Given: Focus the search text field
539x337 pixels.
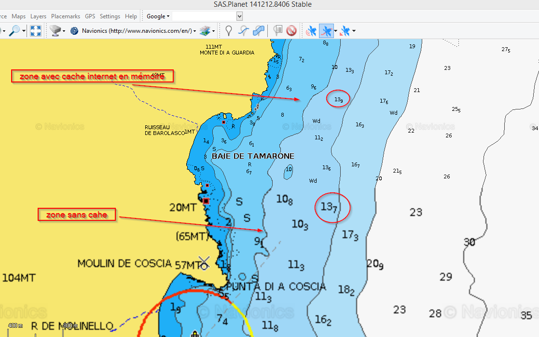Looking at the screenshot, I should (x=204, y=16).
